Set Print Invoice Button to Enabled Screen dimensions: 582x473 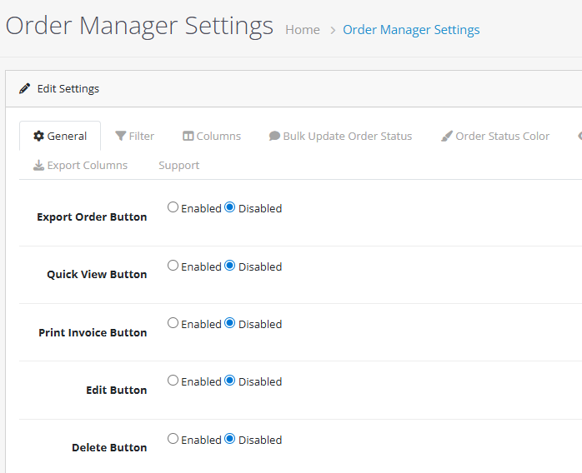click(x=173, y=323)
